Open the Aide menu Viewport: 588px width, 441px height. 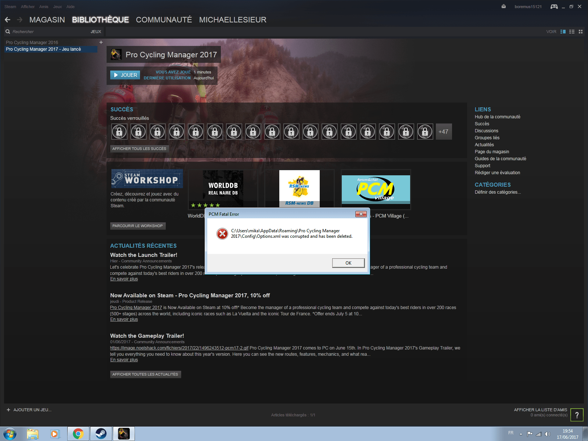[x=71, y=7]
